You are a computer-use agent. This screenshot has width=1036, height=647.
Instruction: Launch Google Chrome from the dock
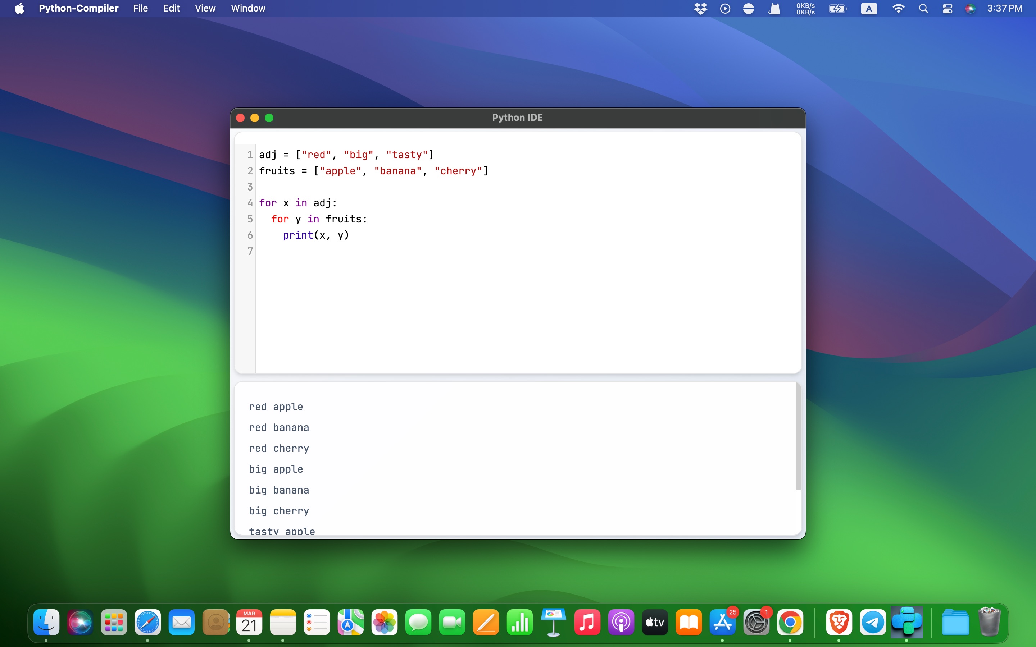790,622
